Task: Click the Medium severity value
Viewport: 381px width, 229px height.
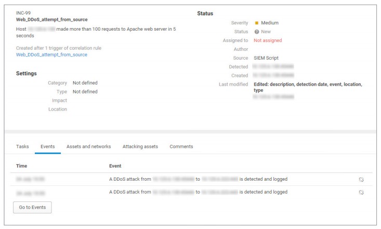Action: [x=270, y=23]
